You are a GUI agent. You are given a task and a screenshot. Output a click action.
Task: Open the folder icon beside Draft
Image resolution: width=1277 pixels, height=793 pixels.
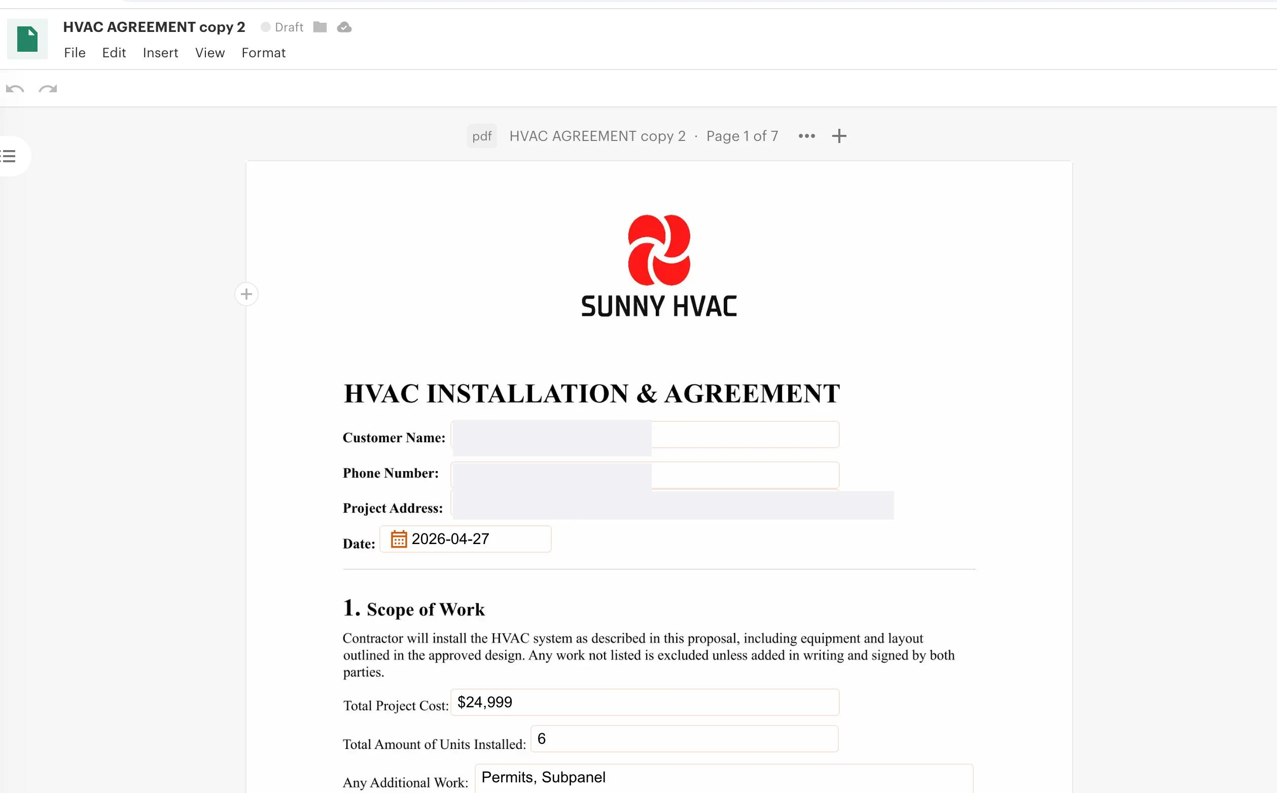point(320,27)
